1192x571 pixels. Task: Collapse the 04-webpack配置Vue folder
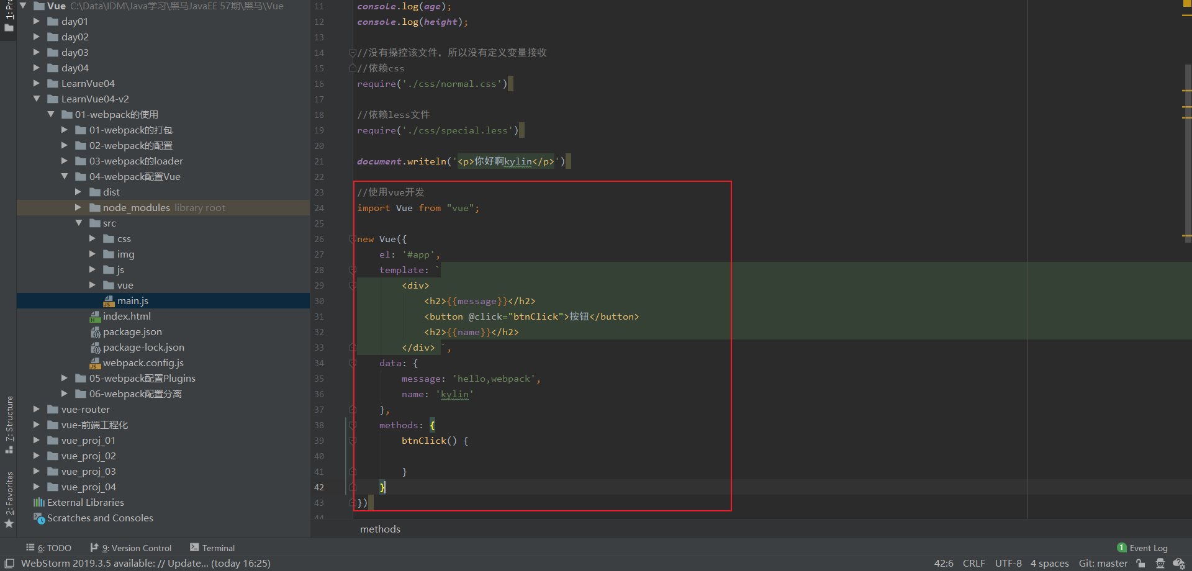[65, 176]
